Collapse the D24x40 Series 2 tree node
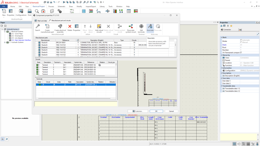This screenshot has height=146, width=260. [2, 29]
